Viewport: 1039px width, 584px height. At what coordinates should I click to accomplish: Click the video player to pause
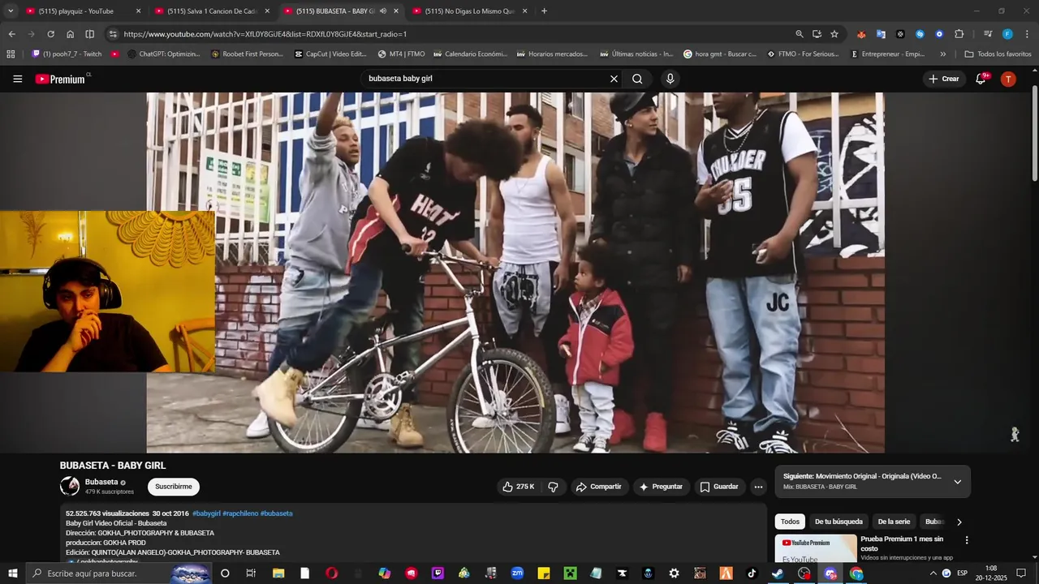[x=515, y=273]
